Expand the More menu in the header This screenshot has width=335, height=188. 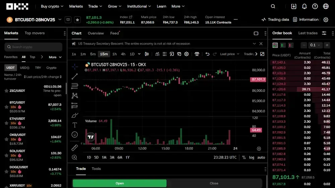point(178,6)
